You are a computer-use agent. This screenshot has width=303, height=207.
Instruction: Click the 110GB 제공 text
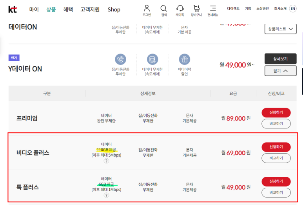pyautogui.click(x=106, y=150)
